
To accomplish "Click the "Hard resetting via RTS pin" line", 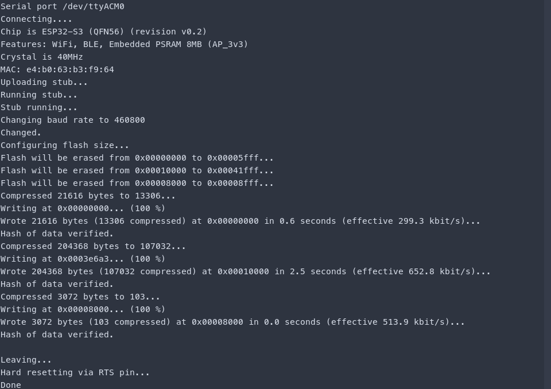I will click(x=75, y=372).
